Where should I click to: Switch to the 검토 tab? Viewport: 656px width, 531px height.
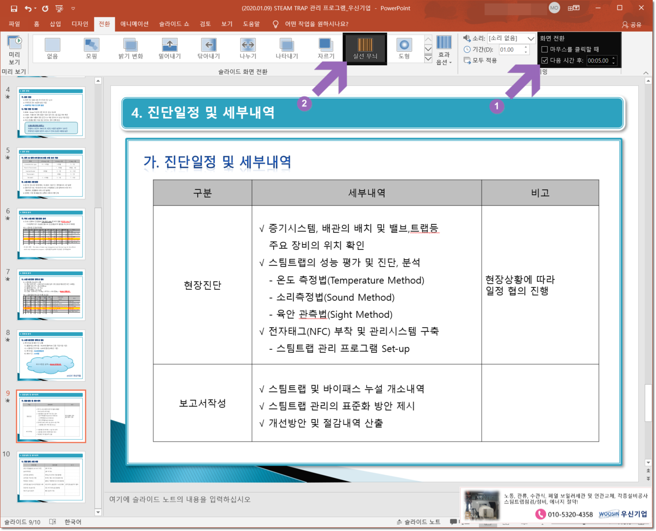click(205, 24)
